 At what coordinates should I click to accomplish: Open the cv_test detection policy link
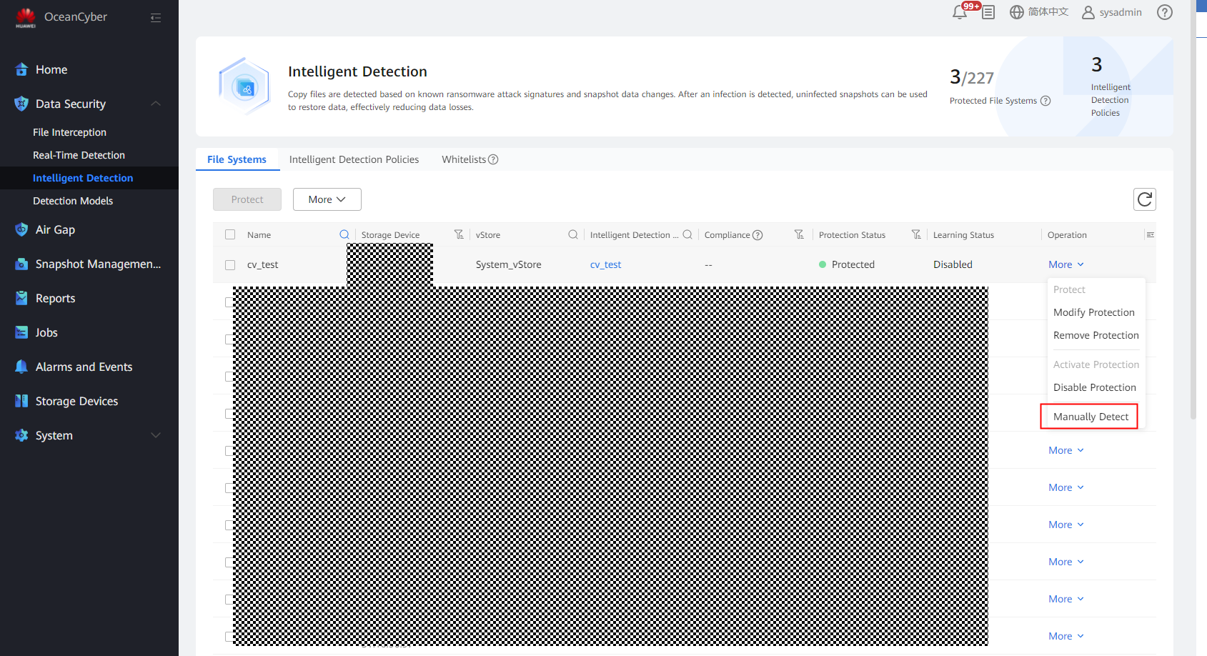pos(605,265)
